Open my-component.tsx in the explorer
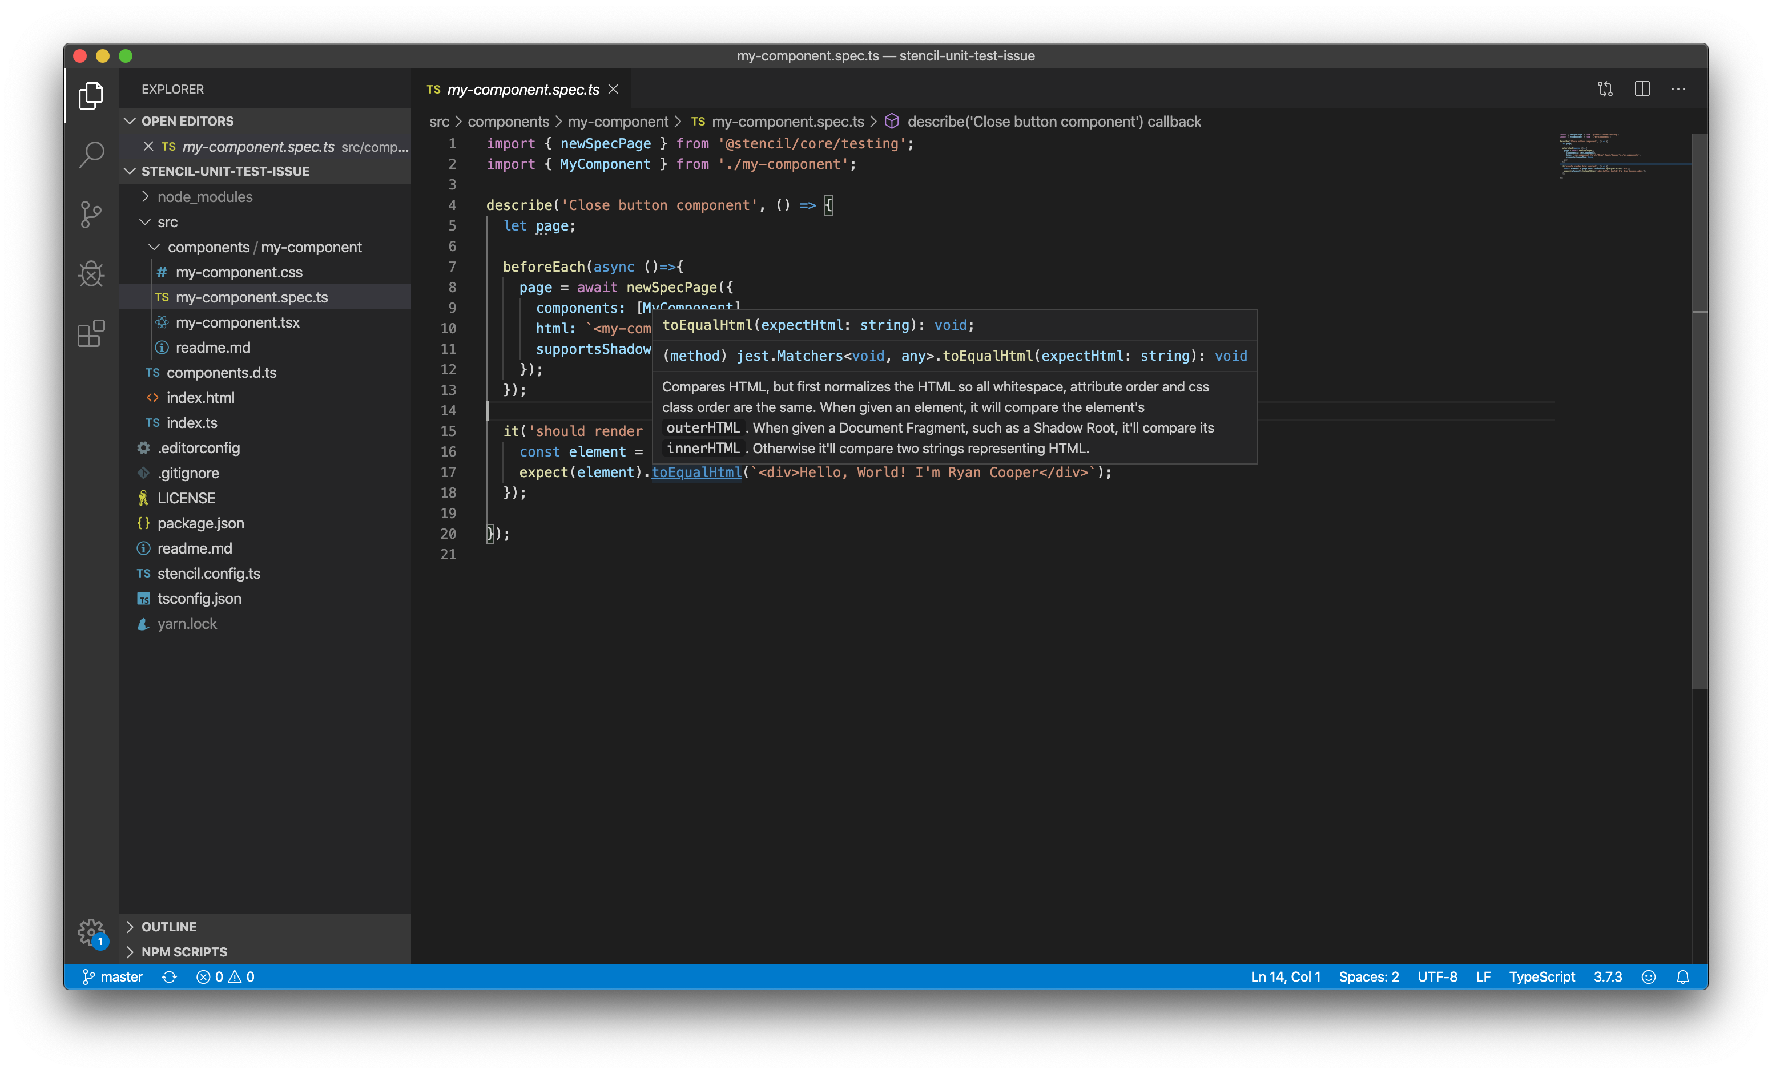1772x1074 pixels. 237,323
